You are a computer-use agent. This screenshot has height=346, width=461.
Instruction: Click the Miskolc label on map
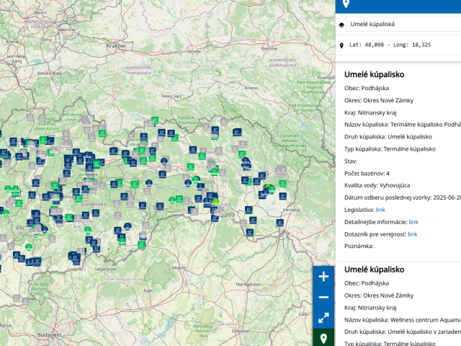[179, 267]
